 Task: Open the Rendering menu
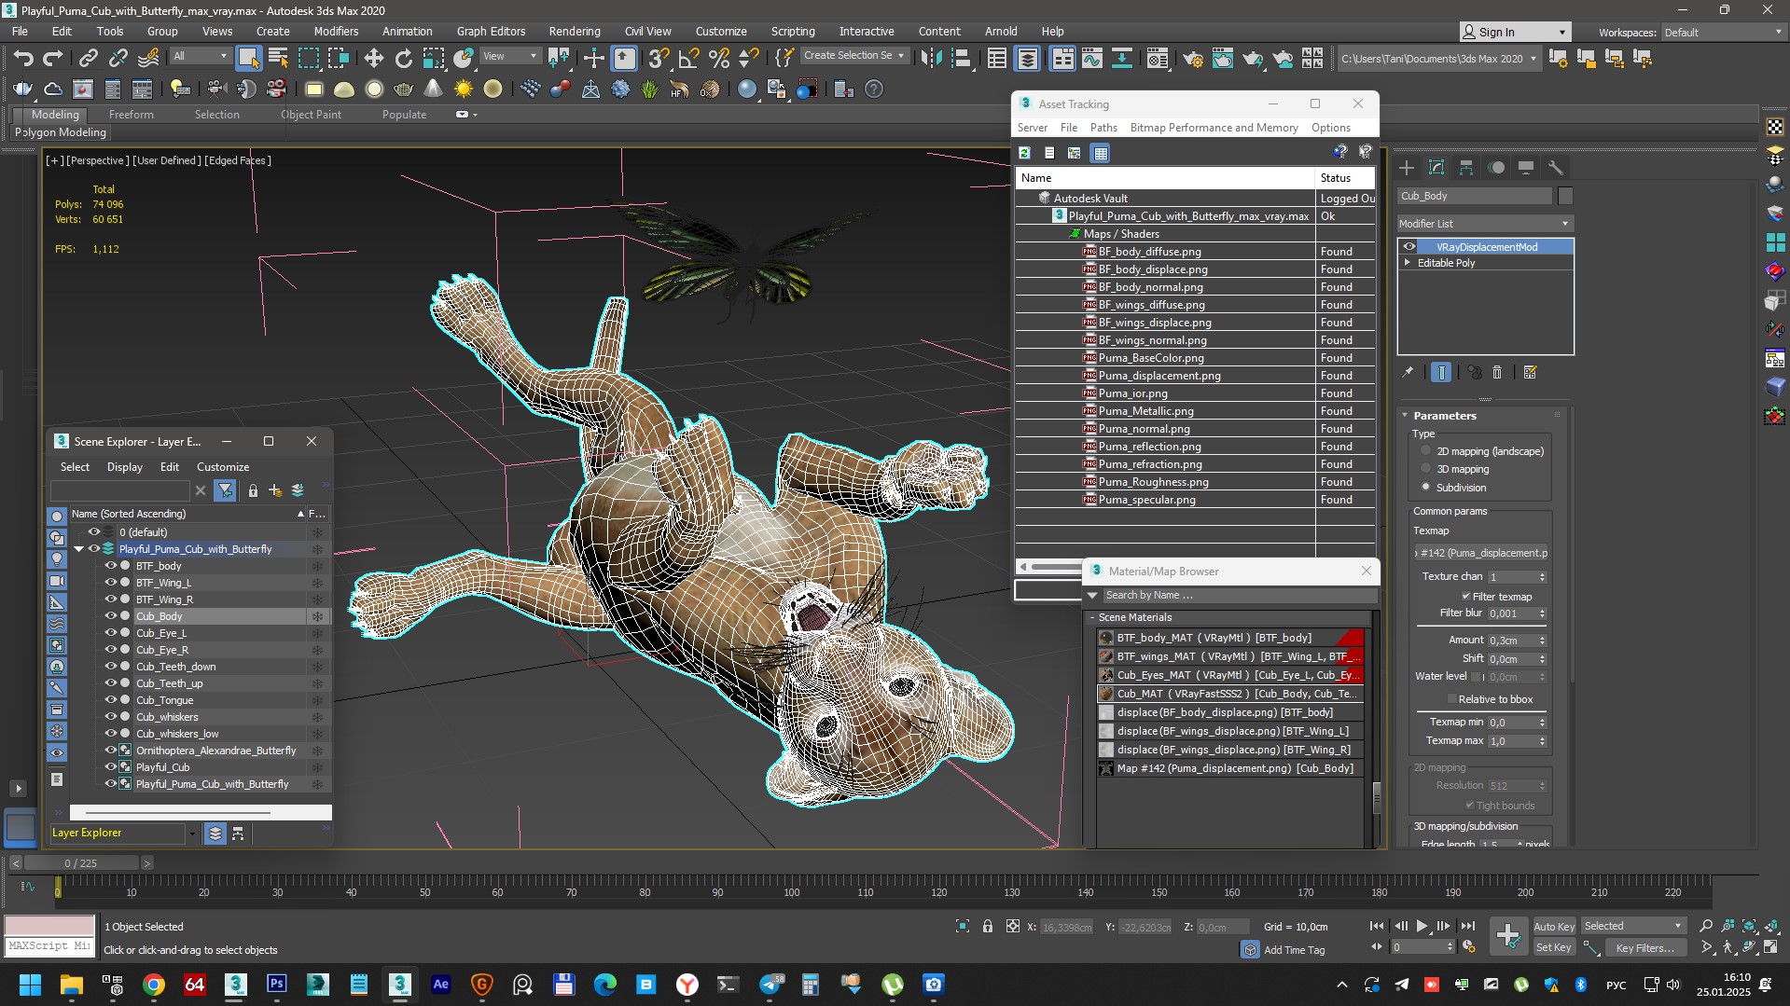pyautogui.click(x=574, y=31)
